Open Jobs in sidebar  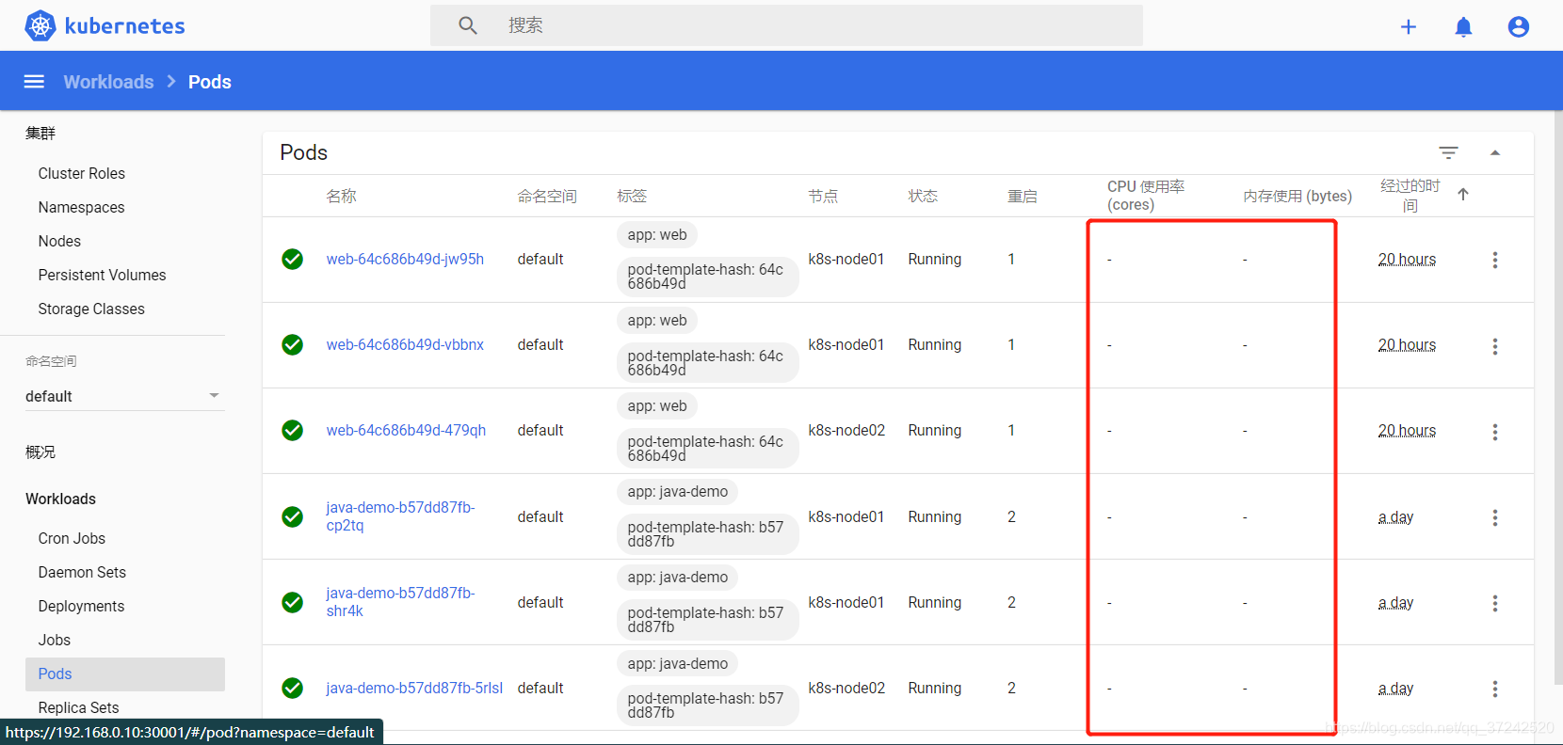click(x=55, y=640)
